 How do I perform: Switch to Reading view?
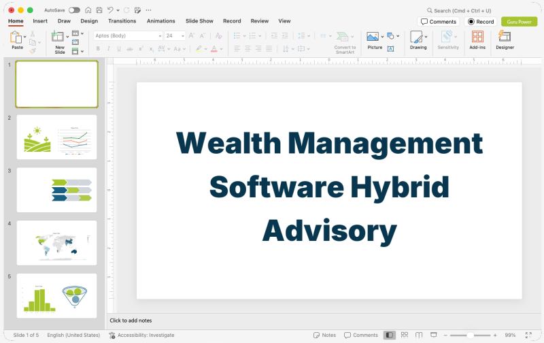(x=419, y=335)
